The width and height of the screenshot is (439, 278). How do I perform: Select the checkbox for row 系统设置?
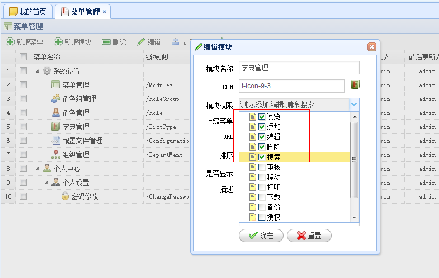point(23,71)
